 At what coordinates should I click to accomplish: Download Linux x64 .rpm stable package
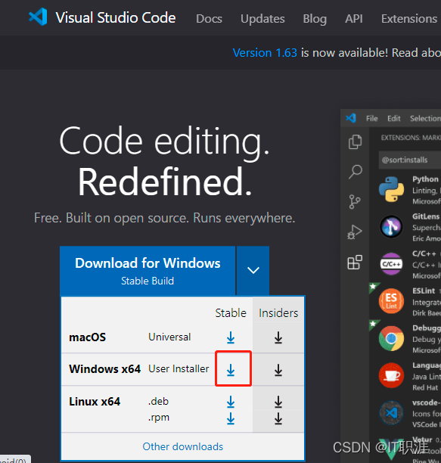tap(231, 418)
